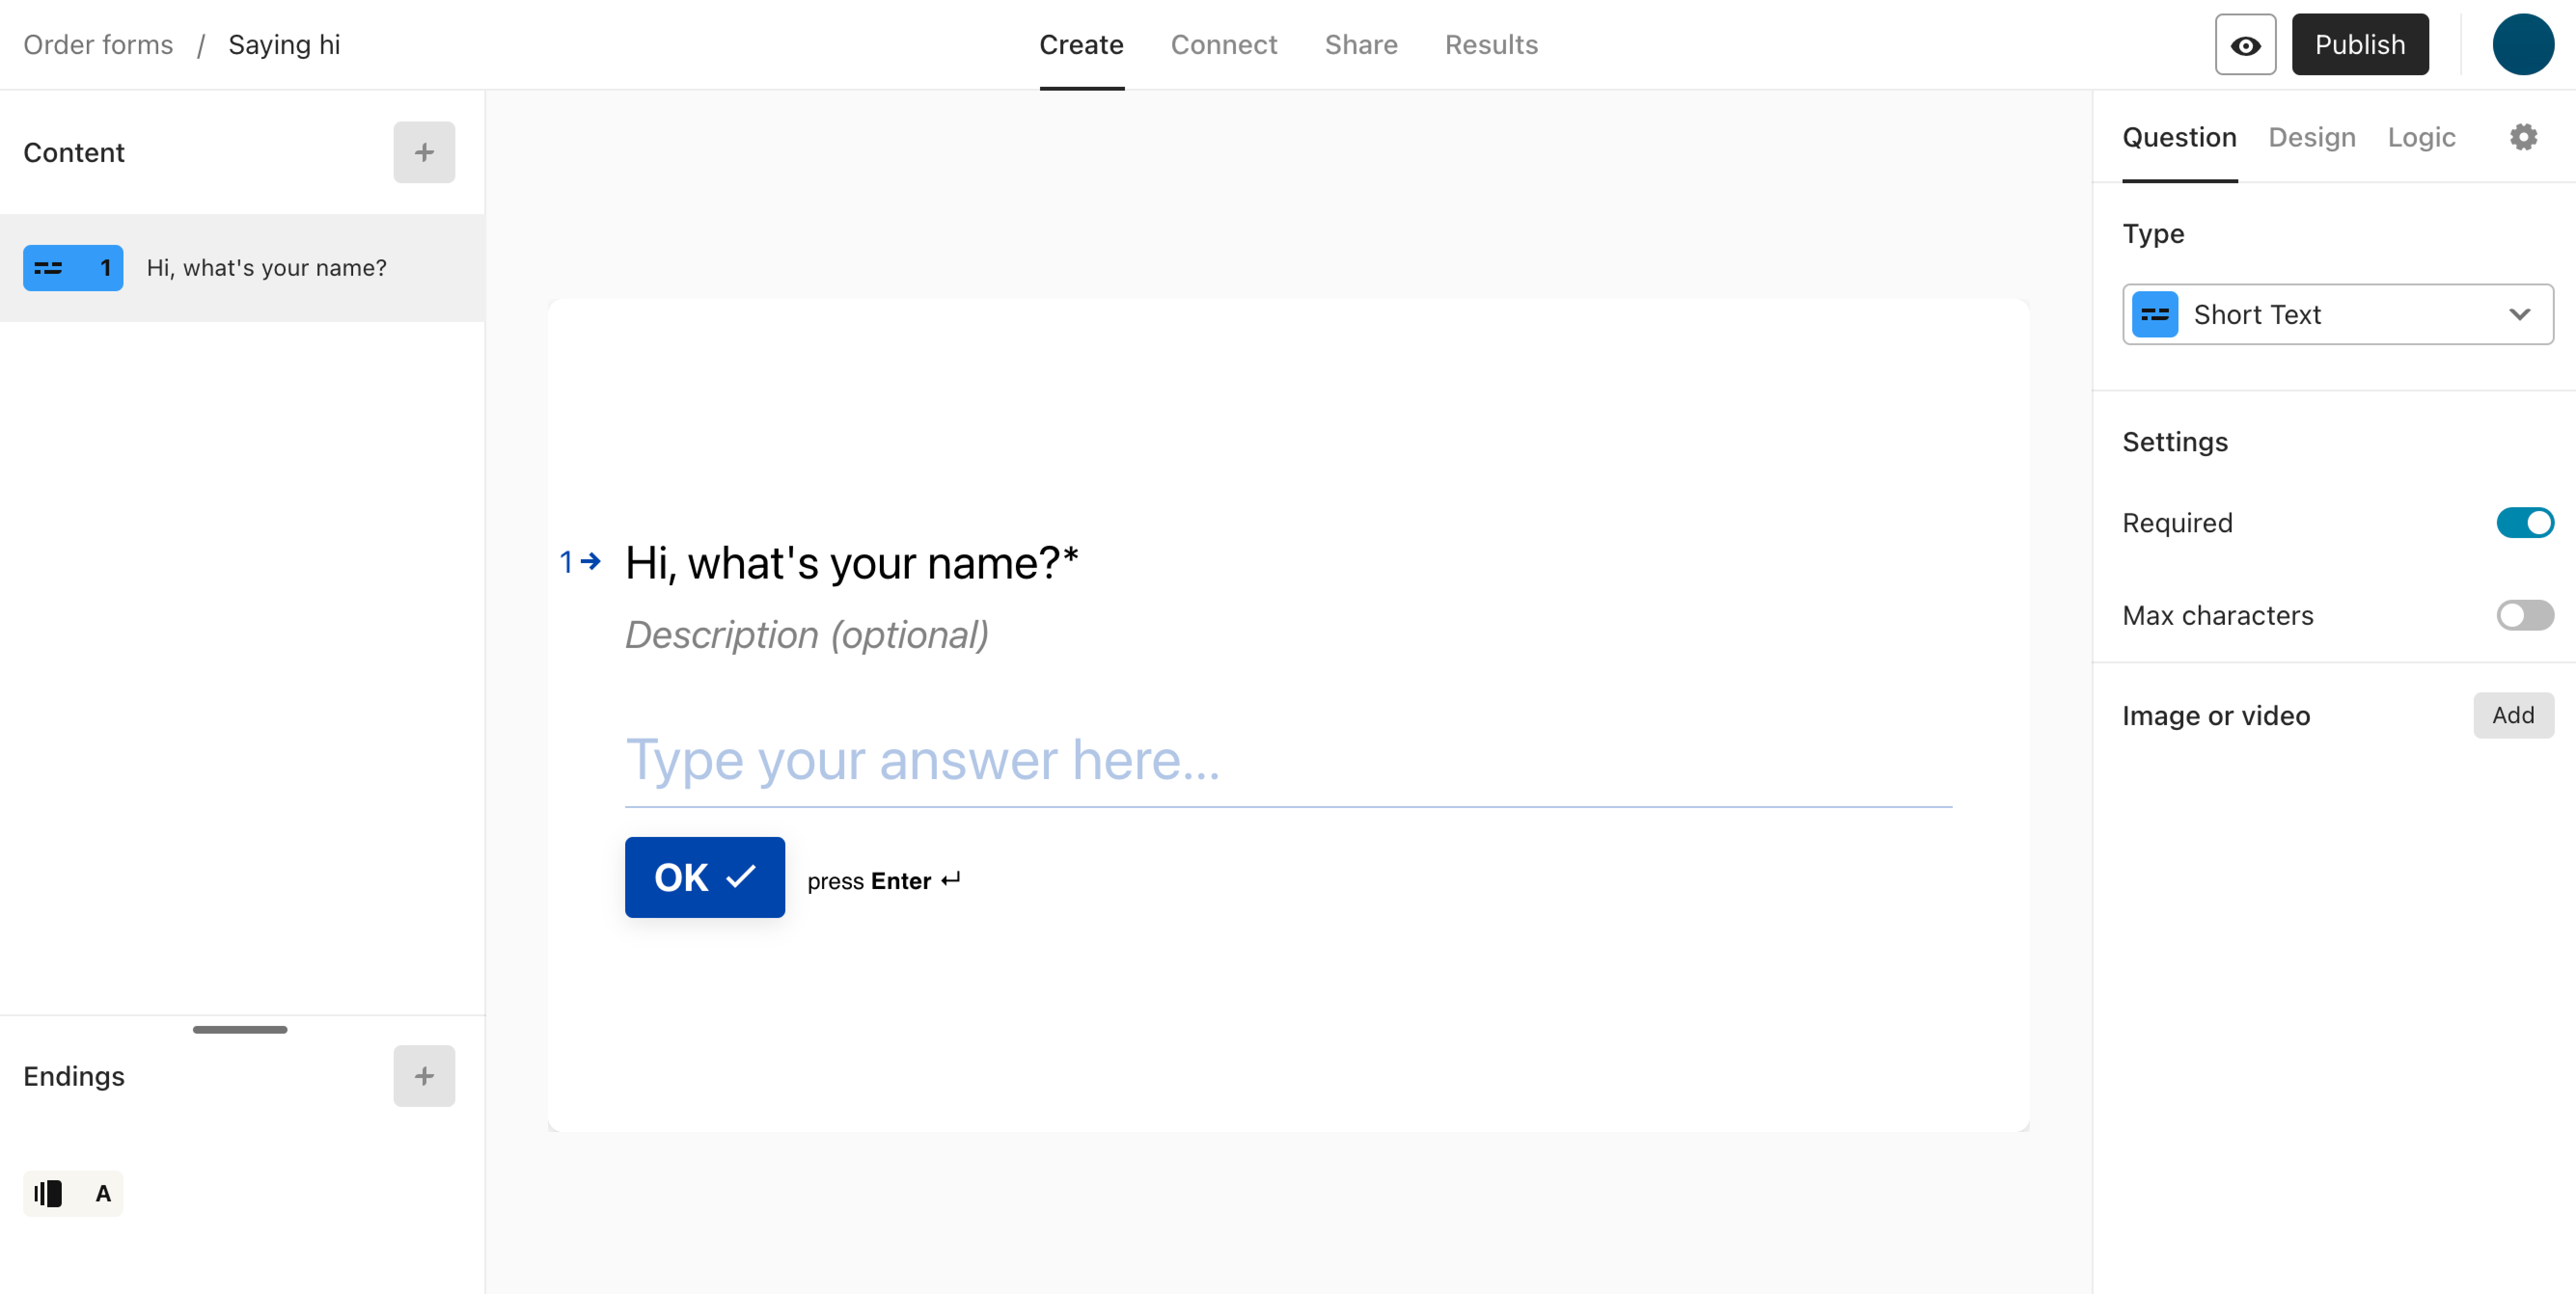
Task: Select the Design panel tab
Action: click(2311, 137)
